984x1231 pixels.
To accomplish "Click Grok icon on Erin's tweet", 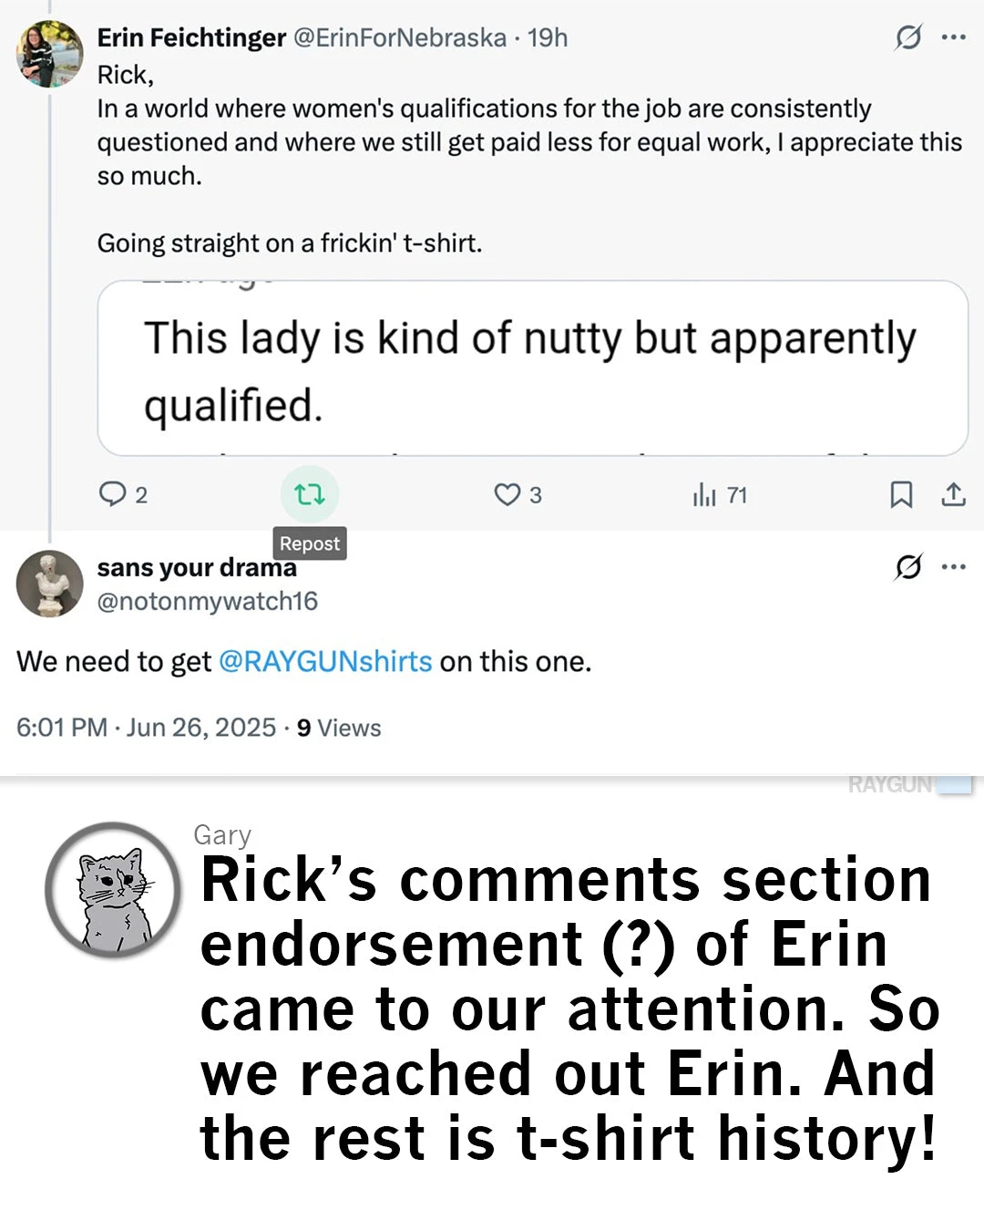I will [x=907, y=37].
